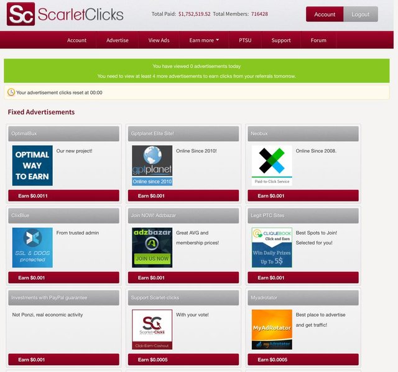Click the Gptplanet Elite Site! title
The height and width of the screenshot is (372, 398).
coord(183,134)
